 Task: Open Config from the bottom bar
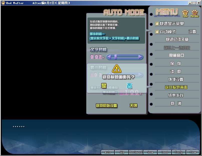(179, 152)
